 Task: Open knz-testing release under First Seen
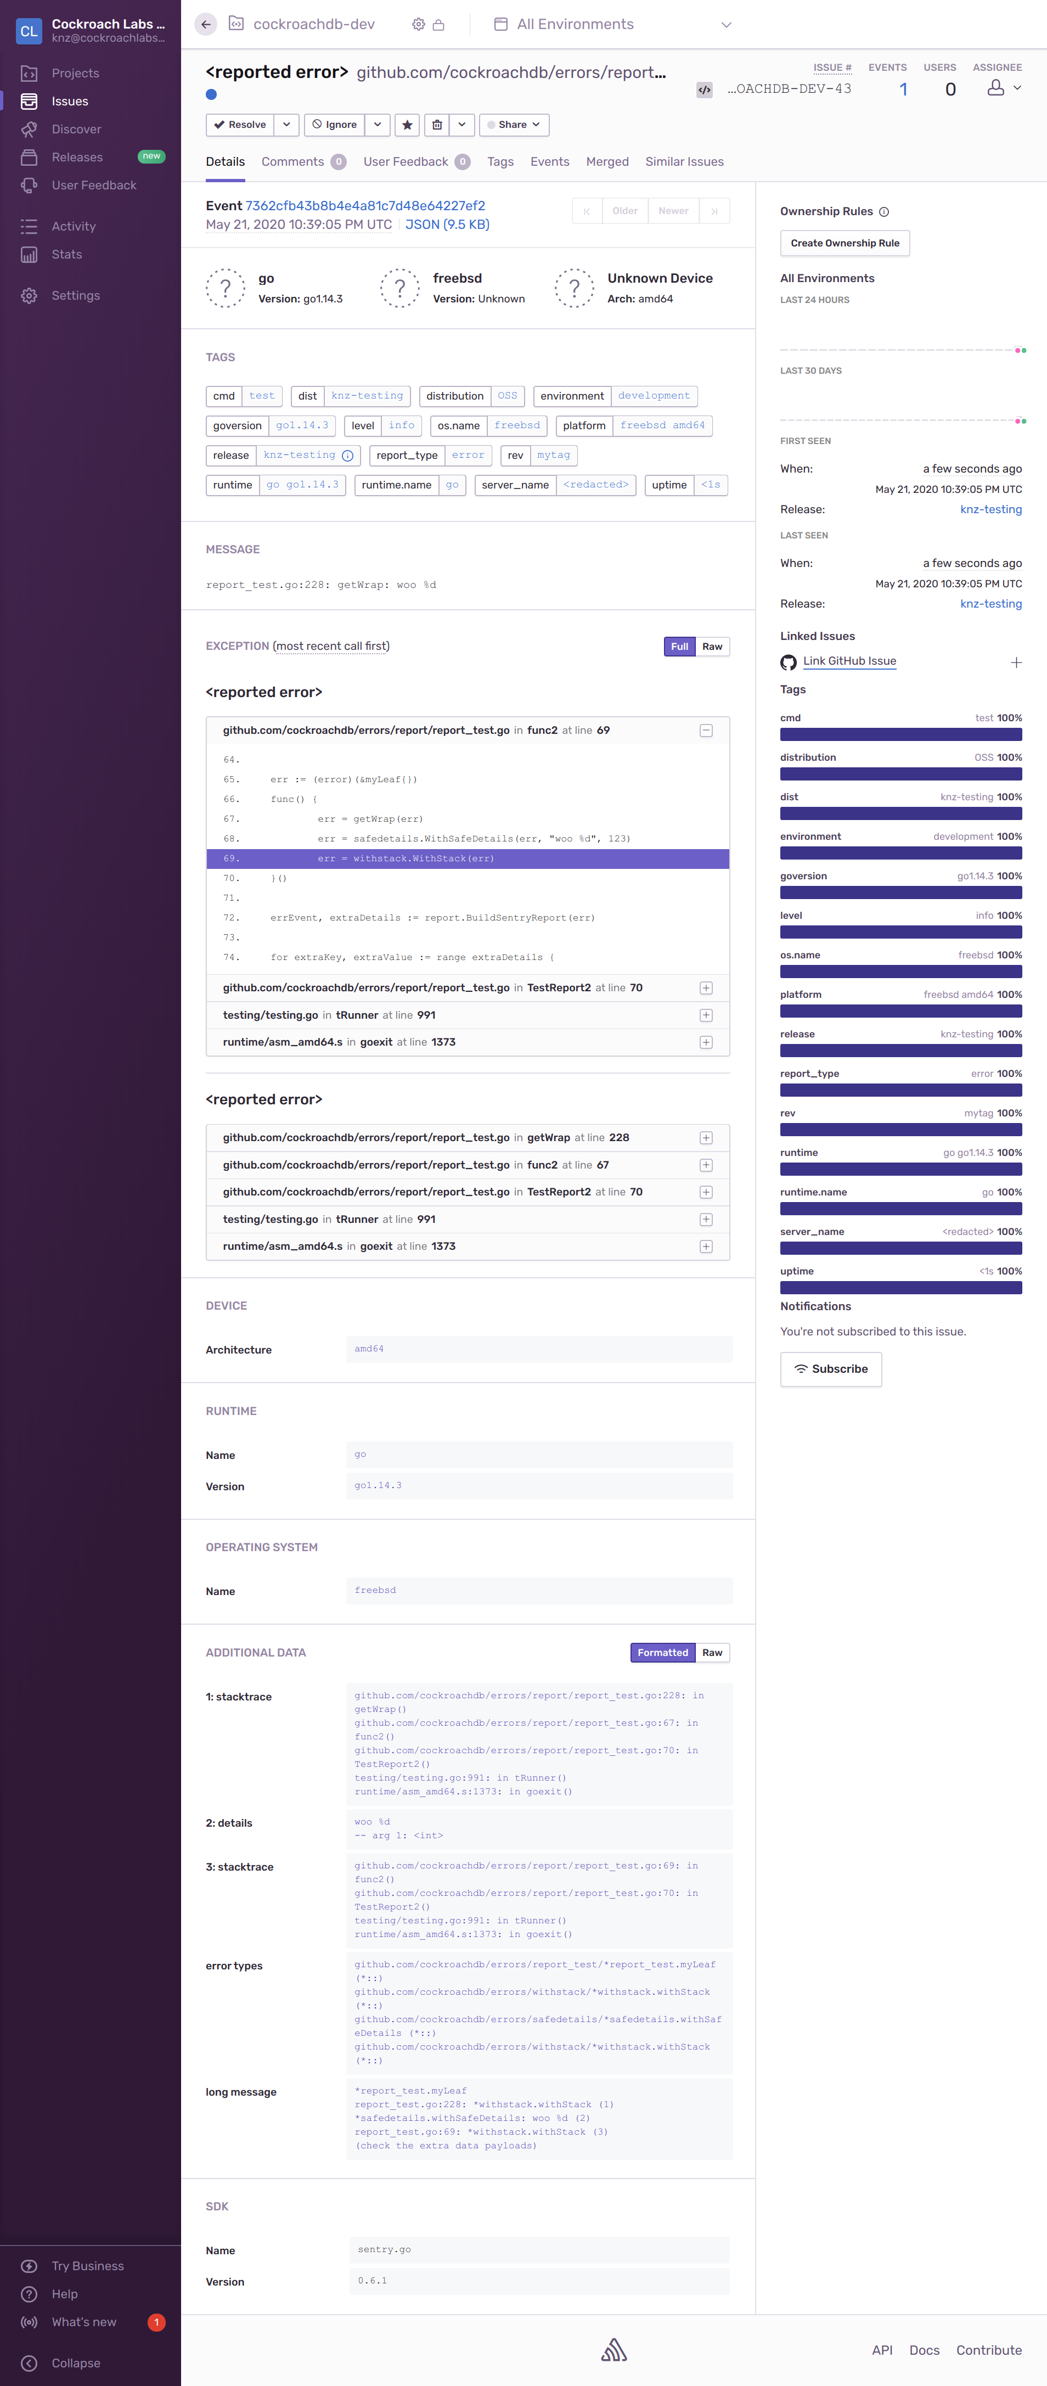tap(990, 509)
